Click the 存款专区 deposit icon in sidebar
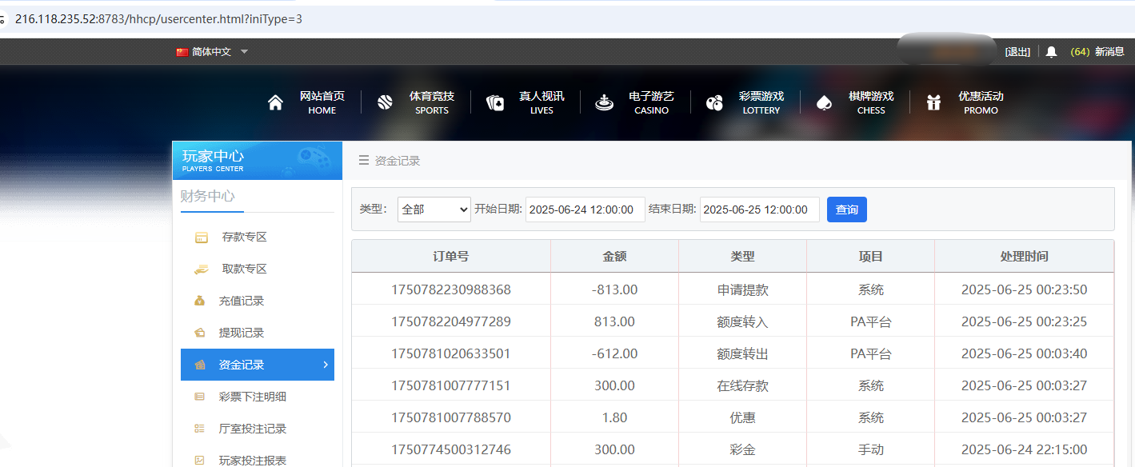Viewport: 1135px width, 467px height. pos(201,237)
